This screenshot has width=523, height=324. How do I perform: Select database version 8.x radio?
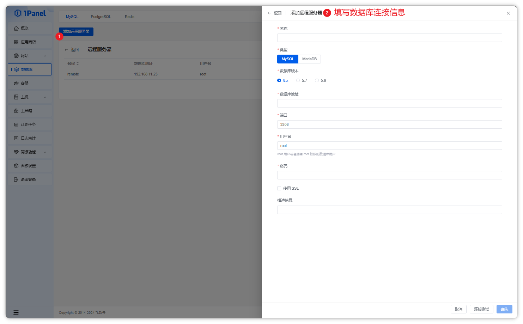279,80
